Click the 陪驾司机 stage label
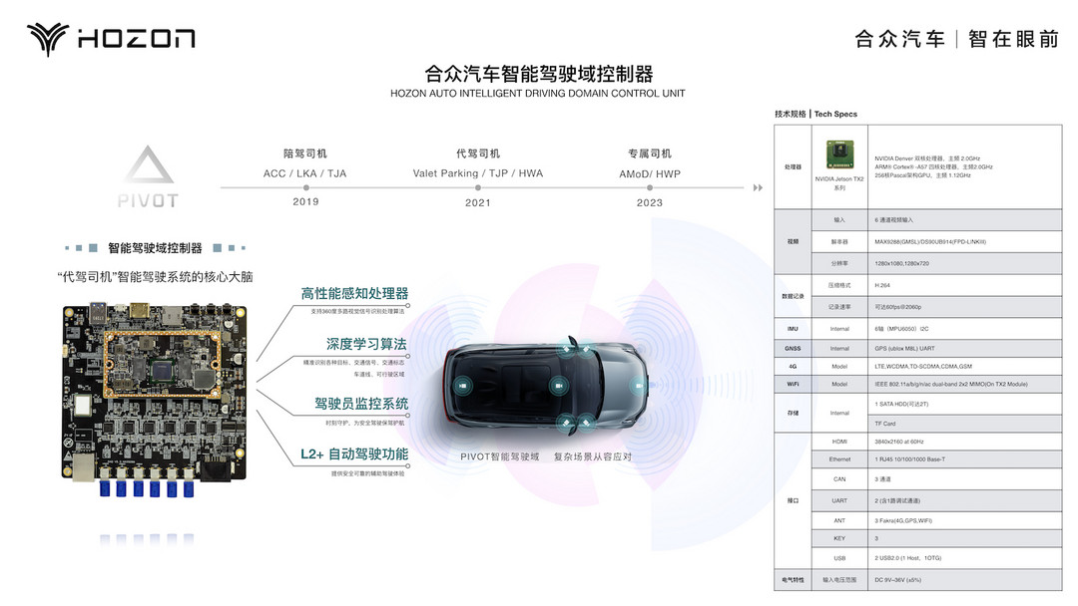The height and width of the screenshot is (606, 1078). [x=305, y=153]
